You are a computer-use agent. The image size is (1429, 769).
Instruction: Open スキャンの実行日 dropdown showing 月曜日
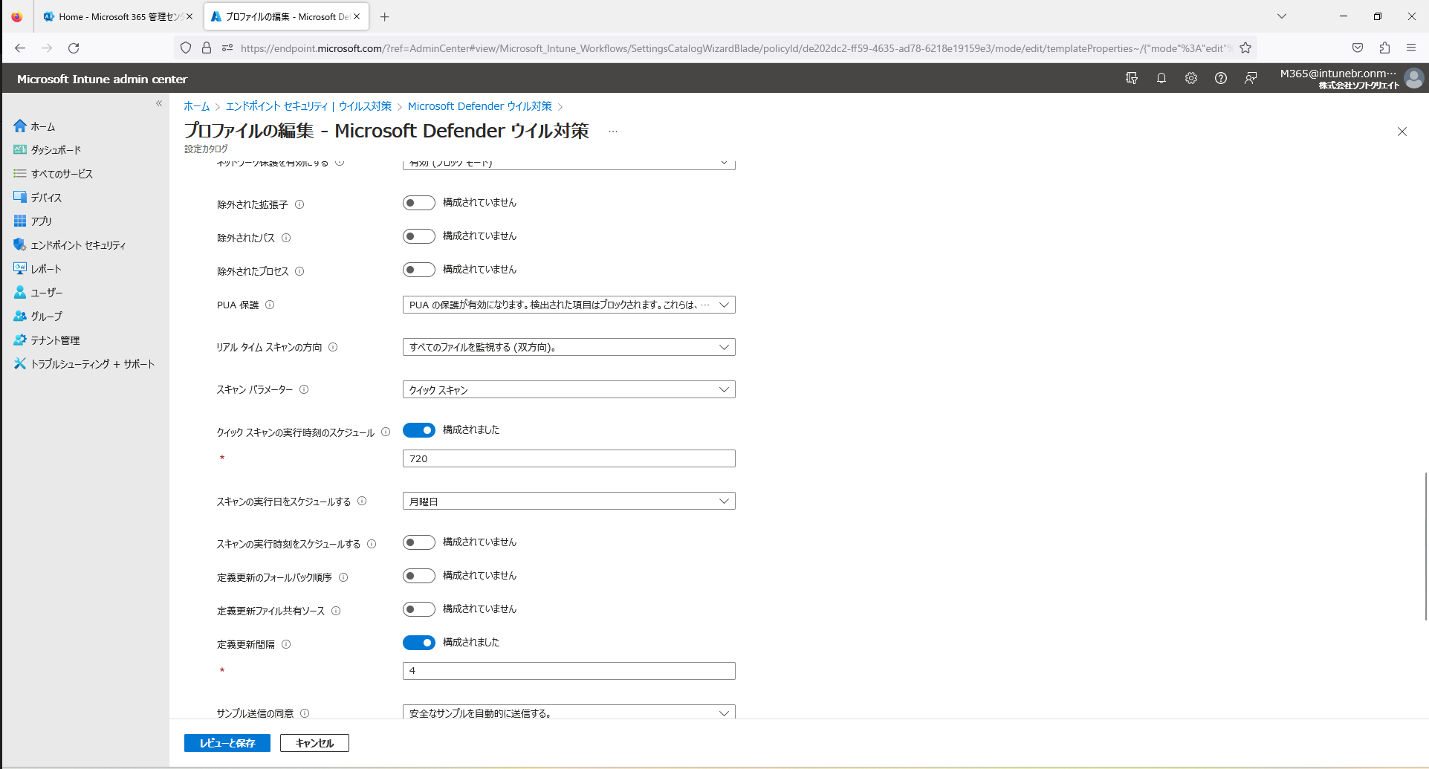click(569, 501)
